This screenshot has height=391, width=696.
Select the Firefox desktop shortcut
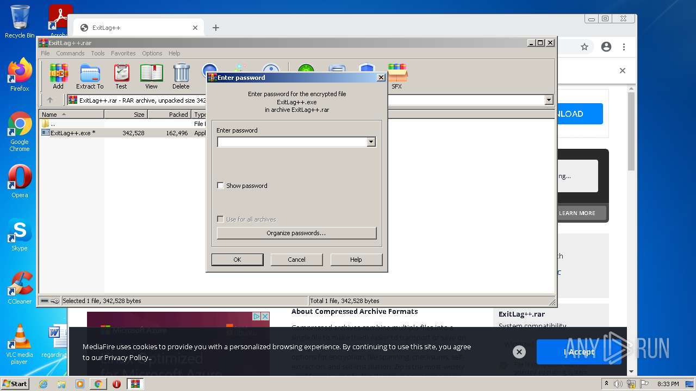pos(20,75)
